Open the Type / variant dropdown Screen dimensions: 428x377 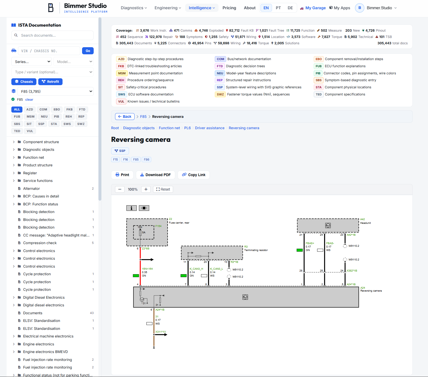(53, 72)
